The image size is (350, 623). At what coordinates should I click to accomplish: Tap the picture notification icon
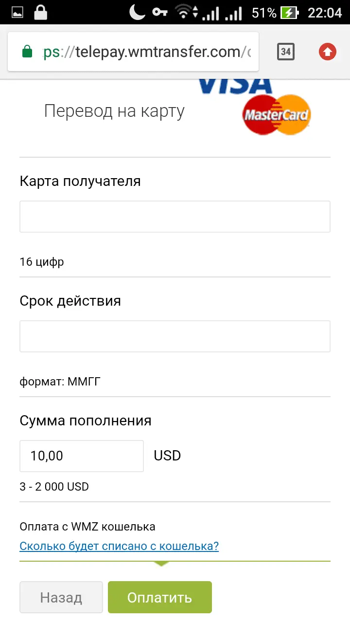coord(17,13)
